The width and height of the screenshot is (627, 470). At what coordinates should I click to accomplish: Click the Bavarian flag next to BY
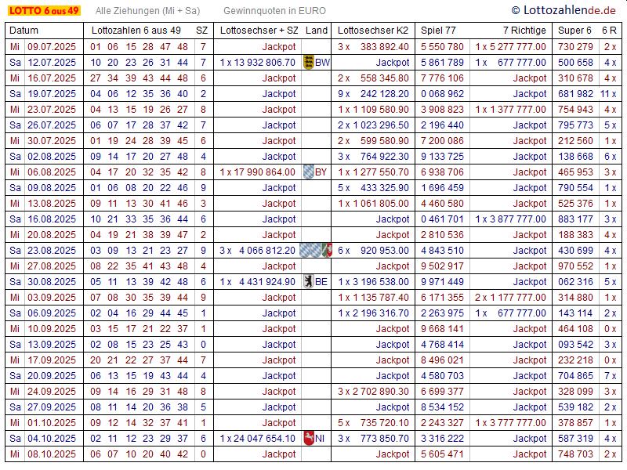click(x=309, y=172)
